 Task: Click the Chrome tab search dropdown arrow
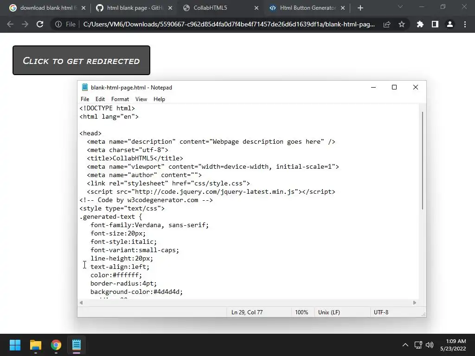coord(400,6)
